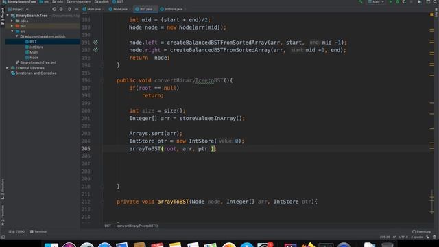Open the Event Log

(421, 232)
